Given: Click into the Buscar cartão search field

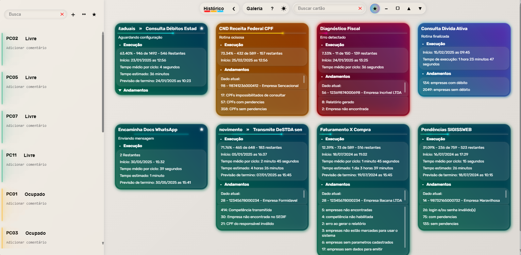Looking at the screenshot, I should coord(325,8).
